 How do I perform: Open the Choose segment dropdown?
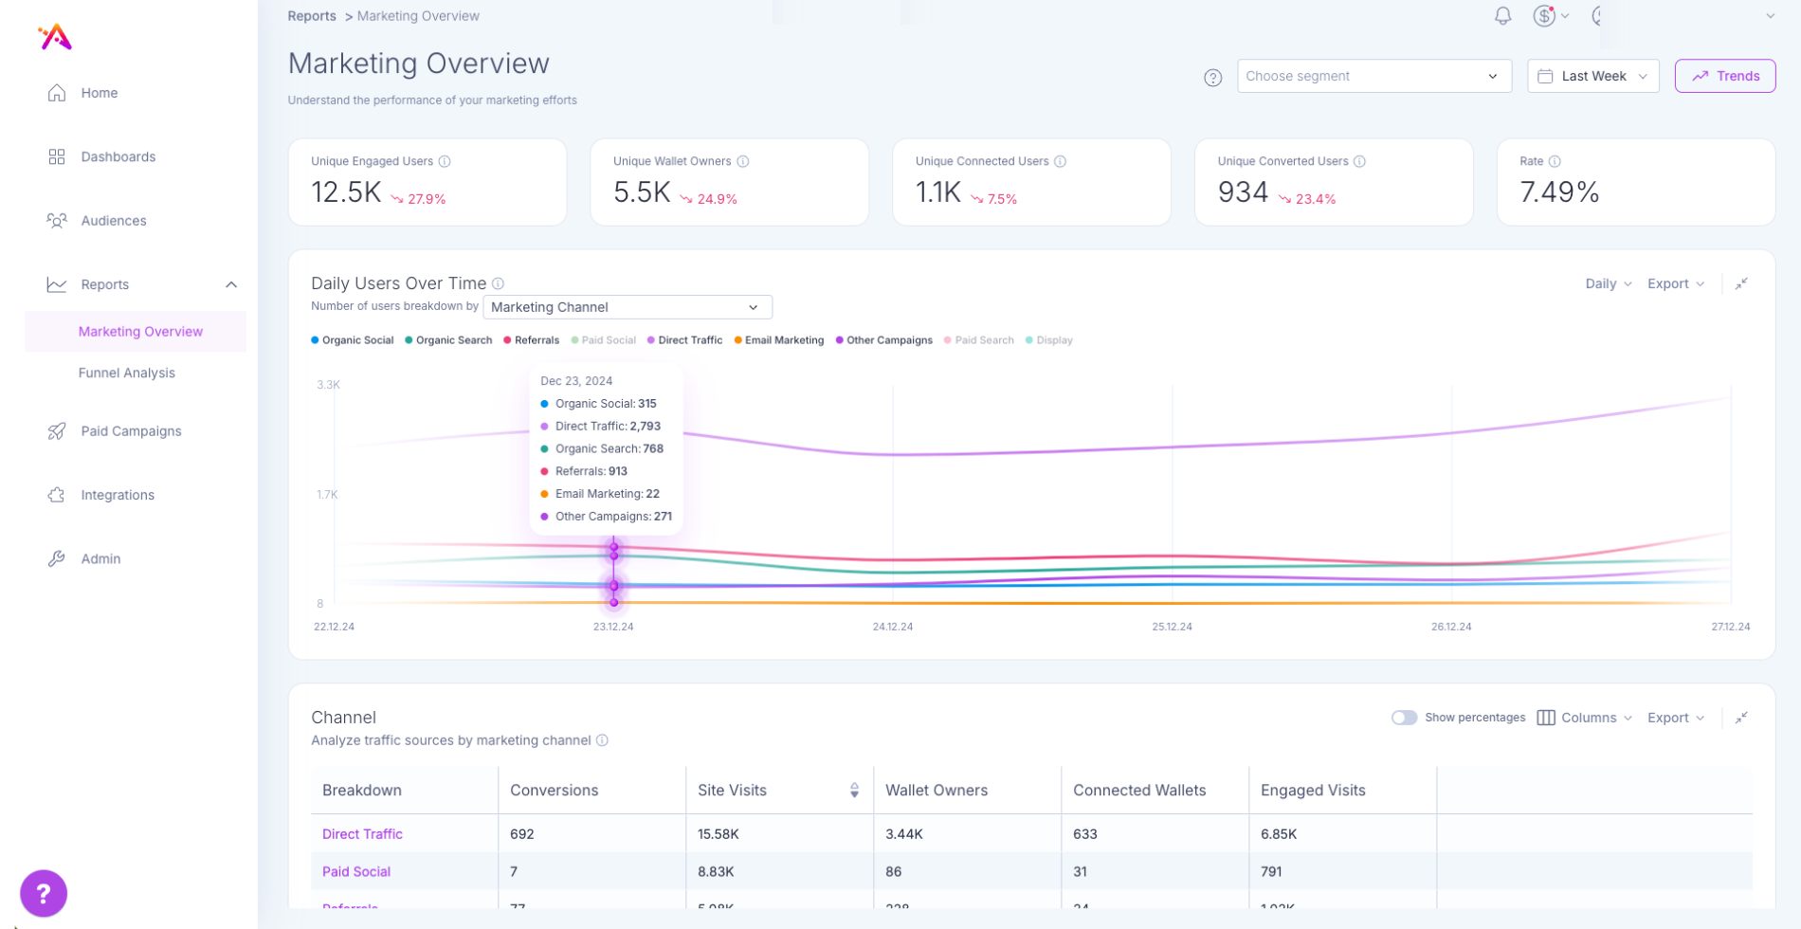pos(1373,77)
